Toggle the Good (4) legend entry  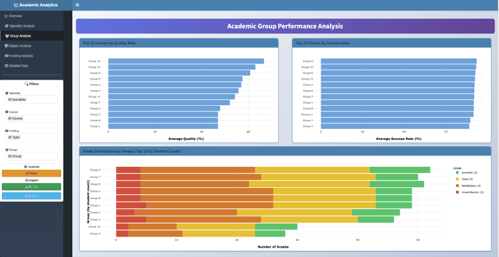(x=464, y=179)
